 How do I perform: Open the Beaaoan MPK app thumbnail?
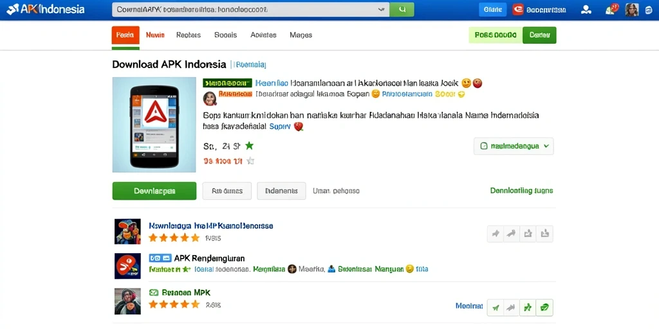point(127,301)
